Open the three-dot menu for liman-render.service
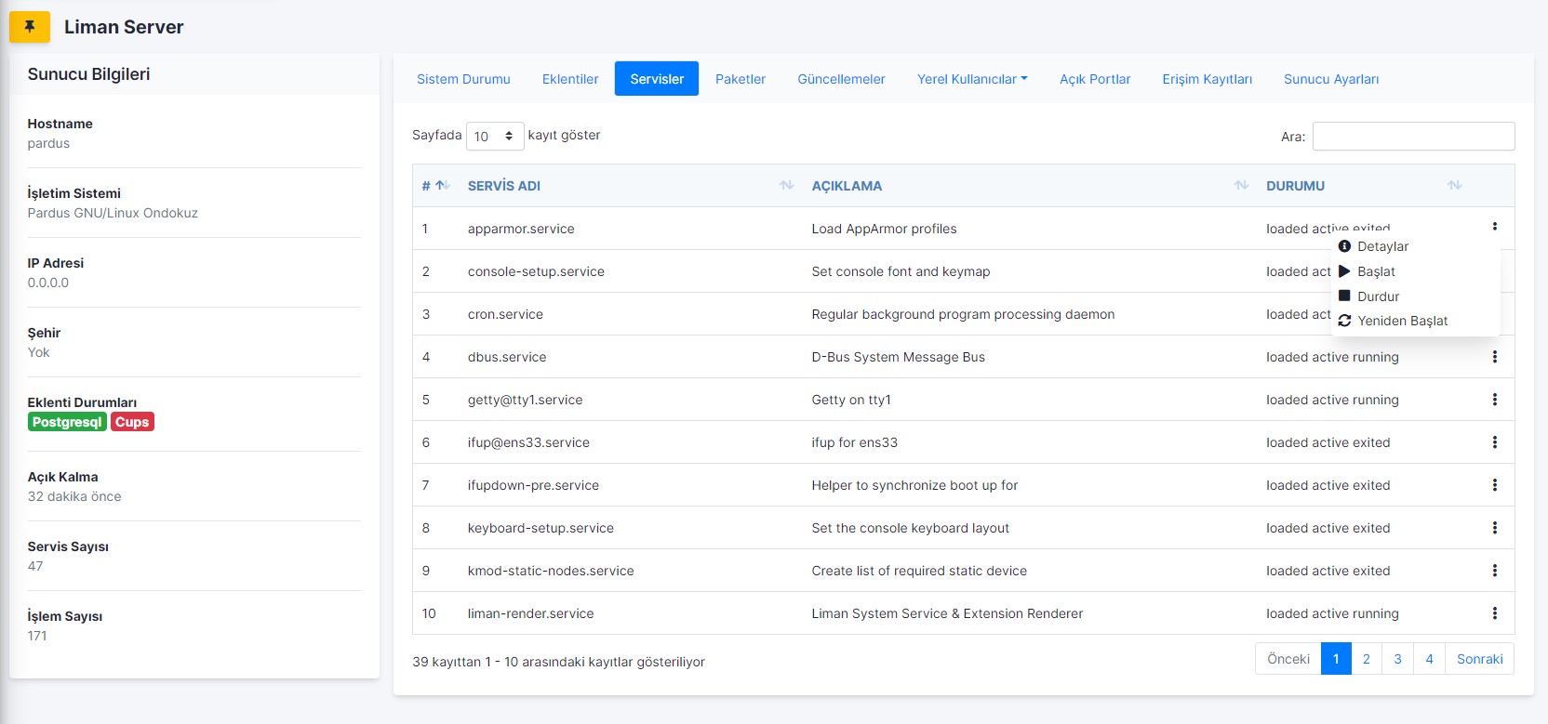The image size is (1548, 724). coord(1494,613)
